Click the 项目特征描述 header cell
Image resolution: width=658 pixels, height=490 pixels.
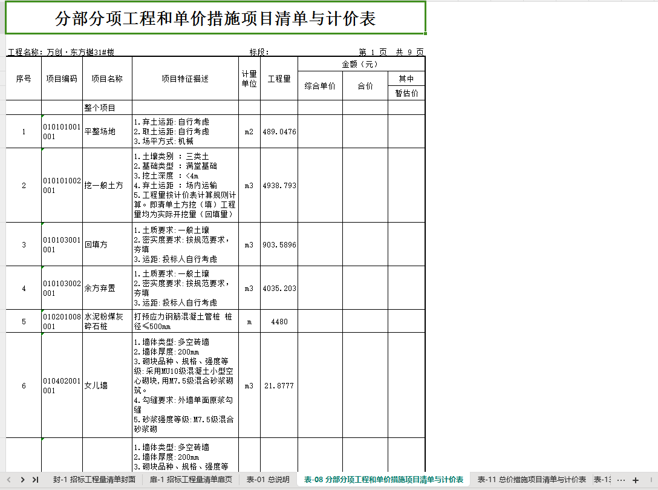[x=185, y=79]
